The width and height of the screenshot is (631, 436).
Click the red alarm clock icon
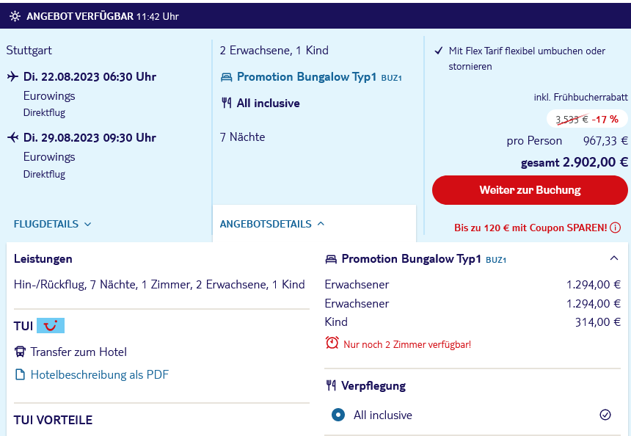click(x=332, y=343)
